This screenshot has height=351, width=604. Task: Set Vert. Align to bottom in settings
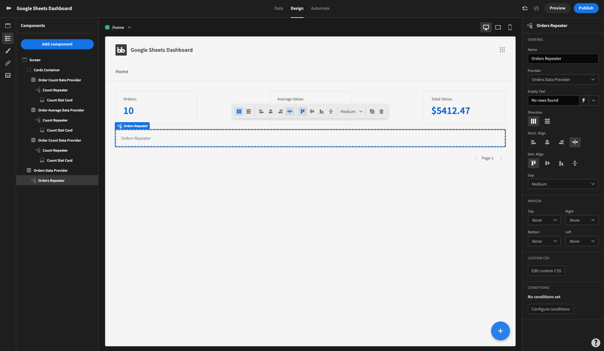[561, 163]
